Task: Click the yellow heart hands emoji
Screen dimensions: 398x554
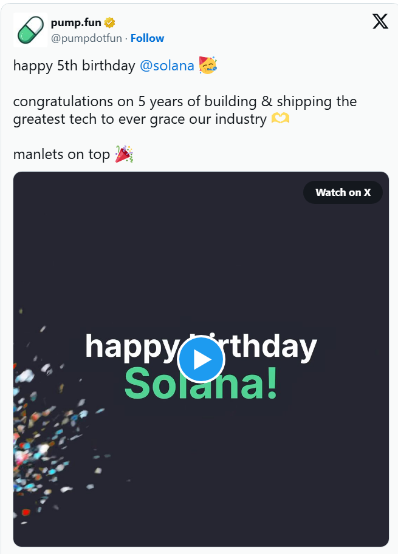Action: (x=280, y=119)
